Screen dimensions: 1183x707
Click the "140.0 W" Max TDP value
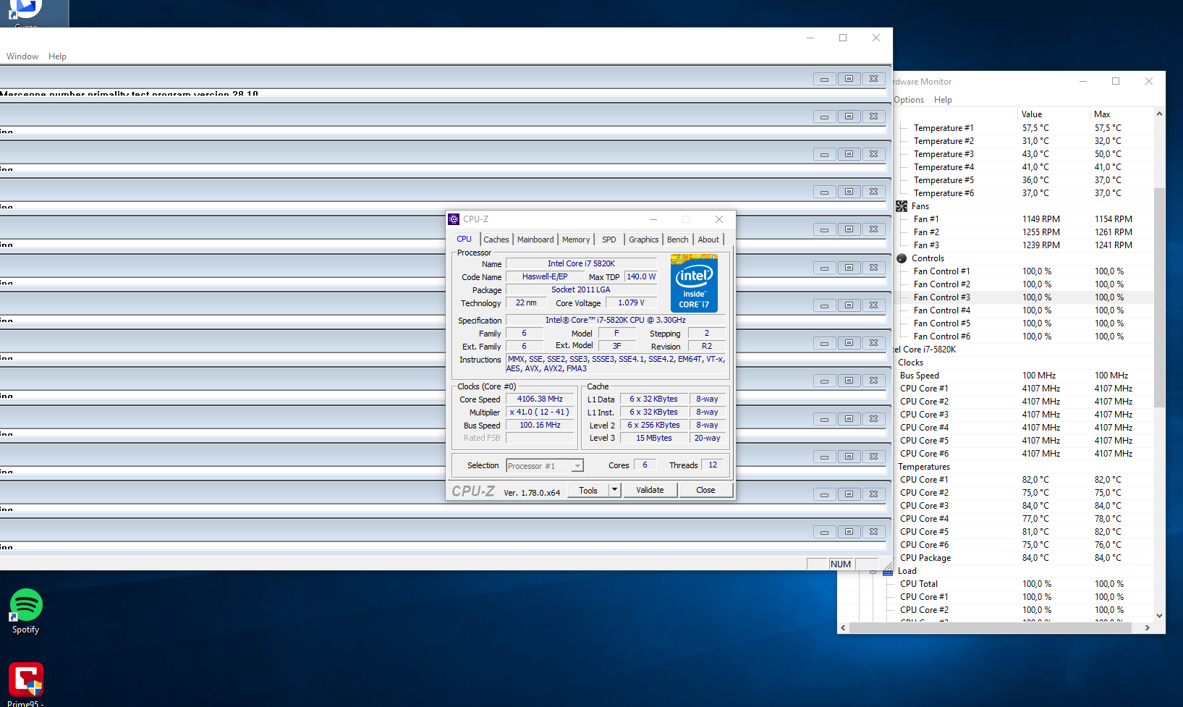pos(641,276)
